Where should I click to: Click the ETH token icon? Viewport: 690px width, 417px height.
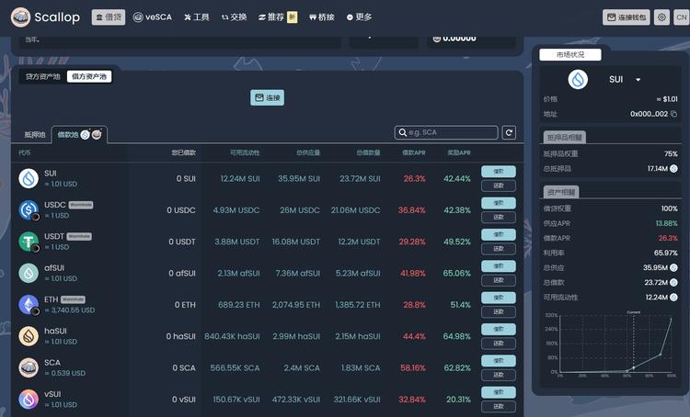pos(29,304)
